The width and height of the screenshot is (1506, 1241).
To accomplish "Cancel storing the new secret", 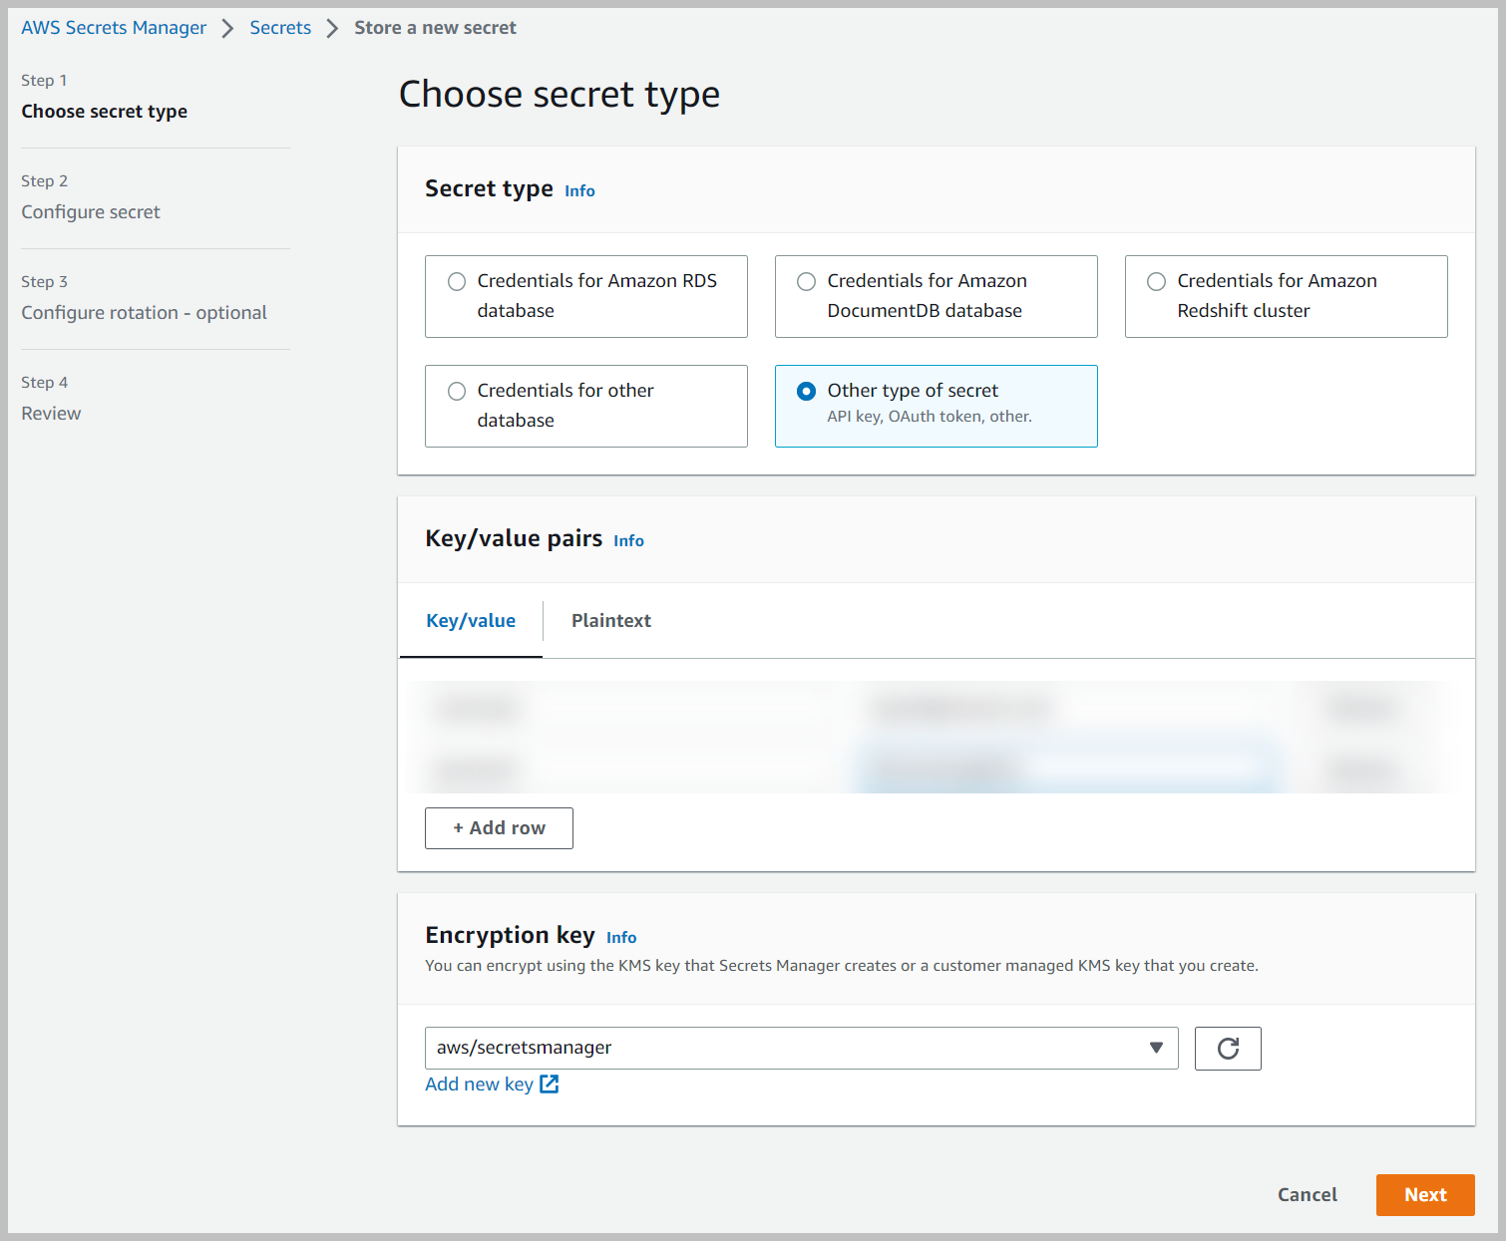I will pyautogui.click(x=1308, y=1194).
